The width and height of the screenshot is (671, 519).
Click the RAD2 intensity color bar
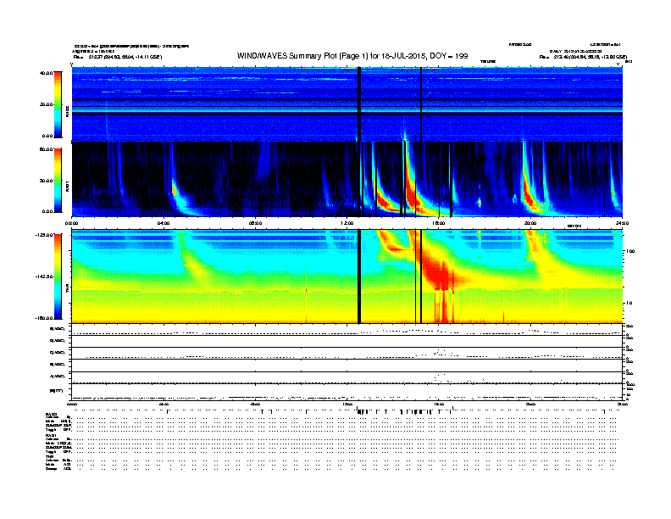58,104
